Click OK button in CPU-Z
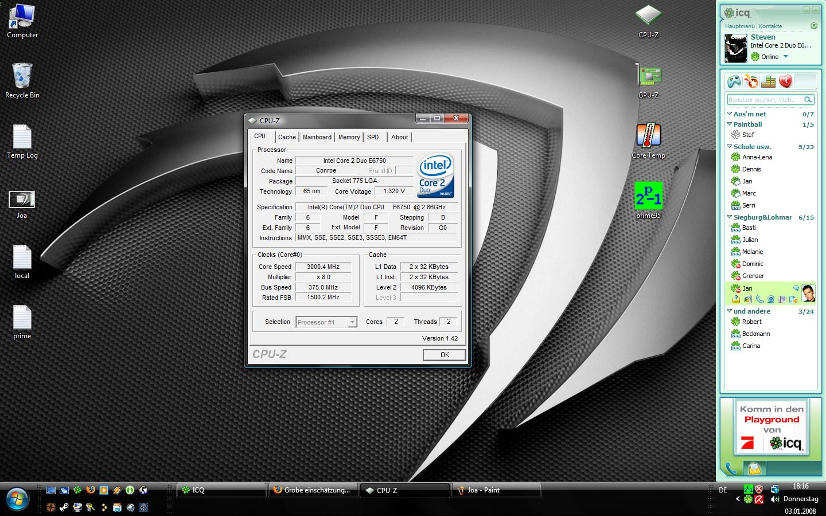 (x=445, y=355)
